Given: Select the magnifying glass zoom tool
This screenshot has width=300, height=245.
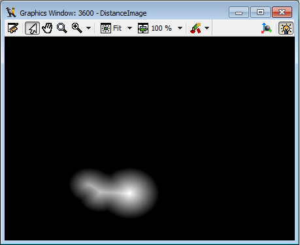Looking at the screenshot, I should pyautogui.click(x=61, y=28).
